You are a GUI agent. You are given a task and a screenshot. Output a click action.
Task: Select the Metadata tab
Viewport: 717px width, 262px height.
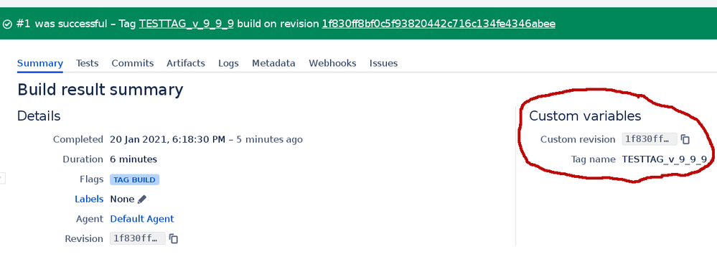pyautogui.click(x=273, y=63)
